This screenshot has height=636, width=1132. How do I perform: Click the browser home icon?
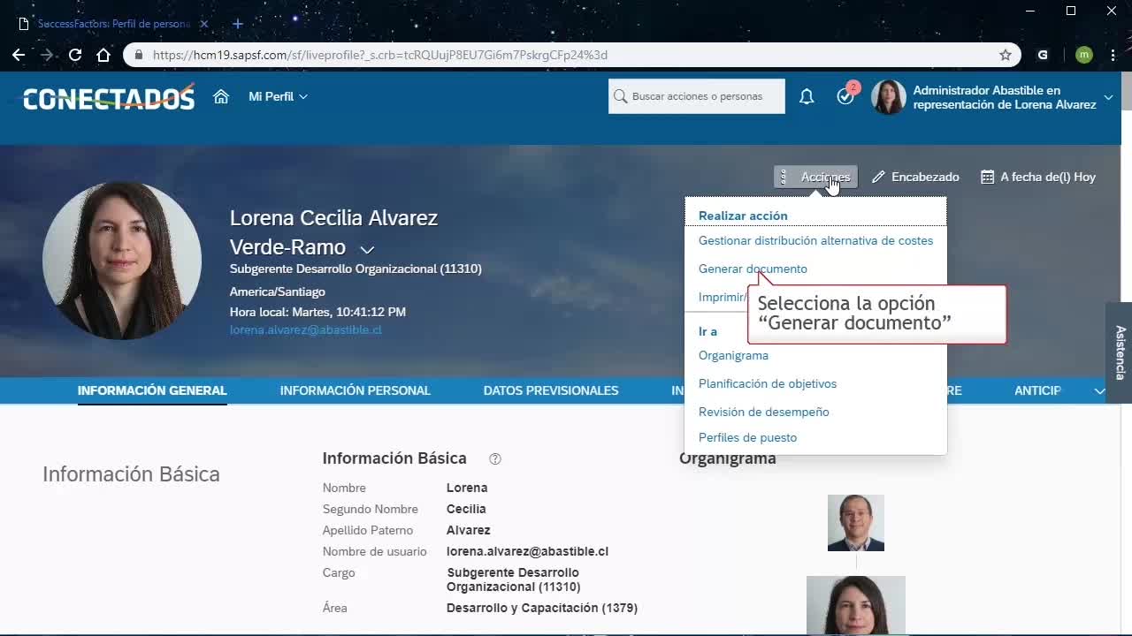point(103,55)
